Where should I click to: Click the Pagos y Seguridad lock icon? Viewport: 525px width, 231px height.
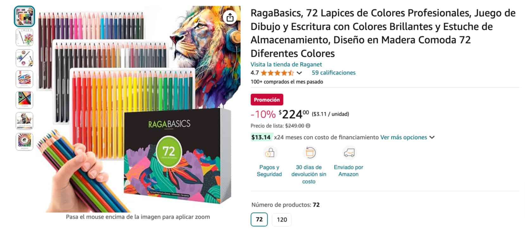tap(269, 153)
